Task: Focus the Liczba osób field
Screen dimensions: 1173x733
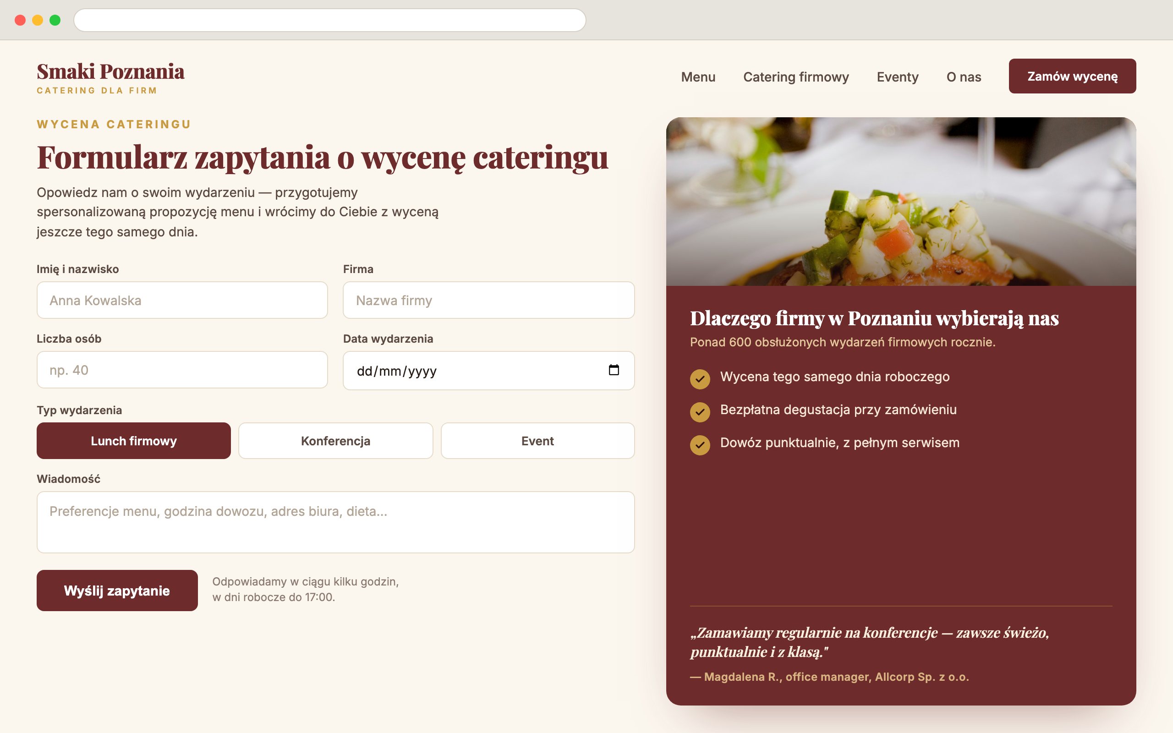Action: click(182, 370)
